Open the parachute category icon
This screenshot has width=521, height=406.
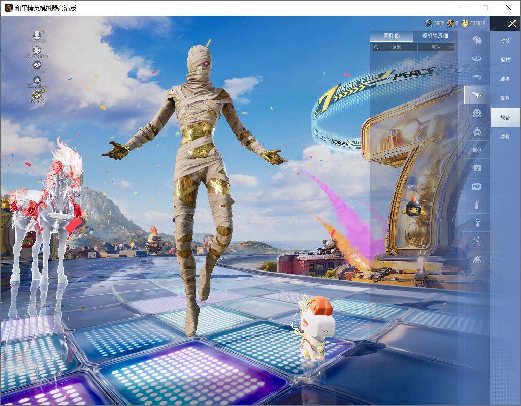point(477,58)
